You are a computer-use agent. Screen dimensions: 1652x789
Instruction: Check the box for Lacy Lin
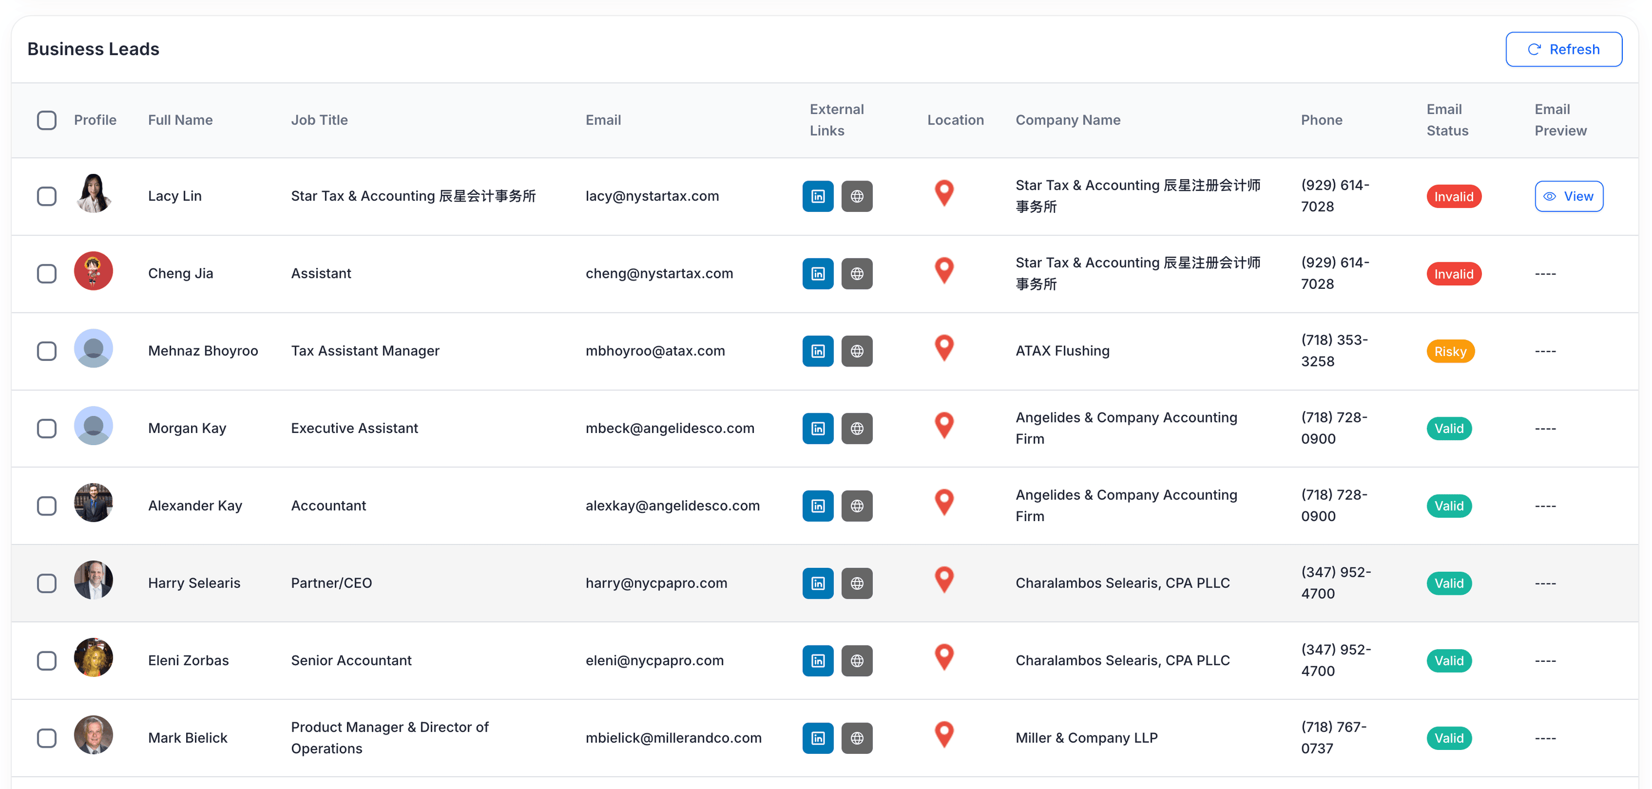pos(47,196)
